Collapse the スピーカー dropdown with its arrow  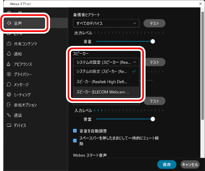point(135,62)
